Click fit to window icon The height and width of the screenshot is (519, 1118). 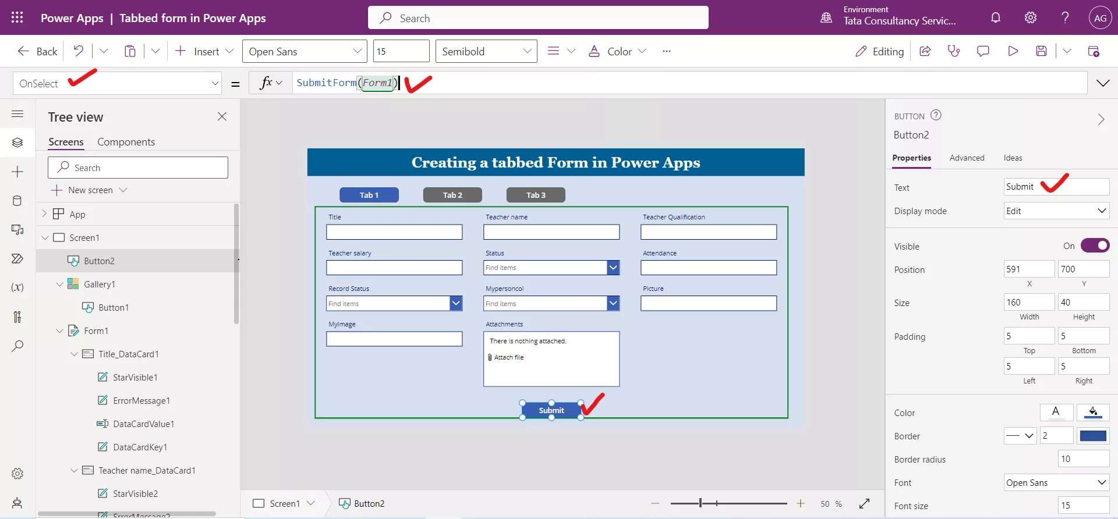(865, 503)
